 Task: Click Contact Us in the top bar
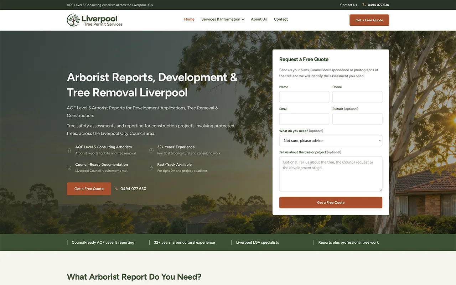[348, 5]
